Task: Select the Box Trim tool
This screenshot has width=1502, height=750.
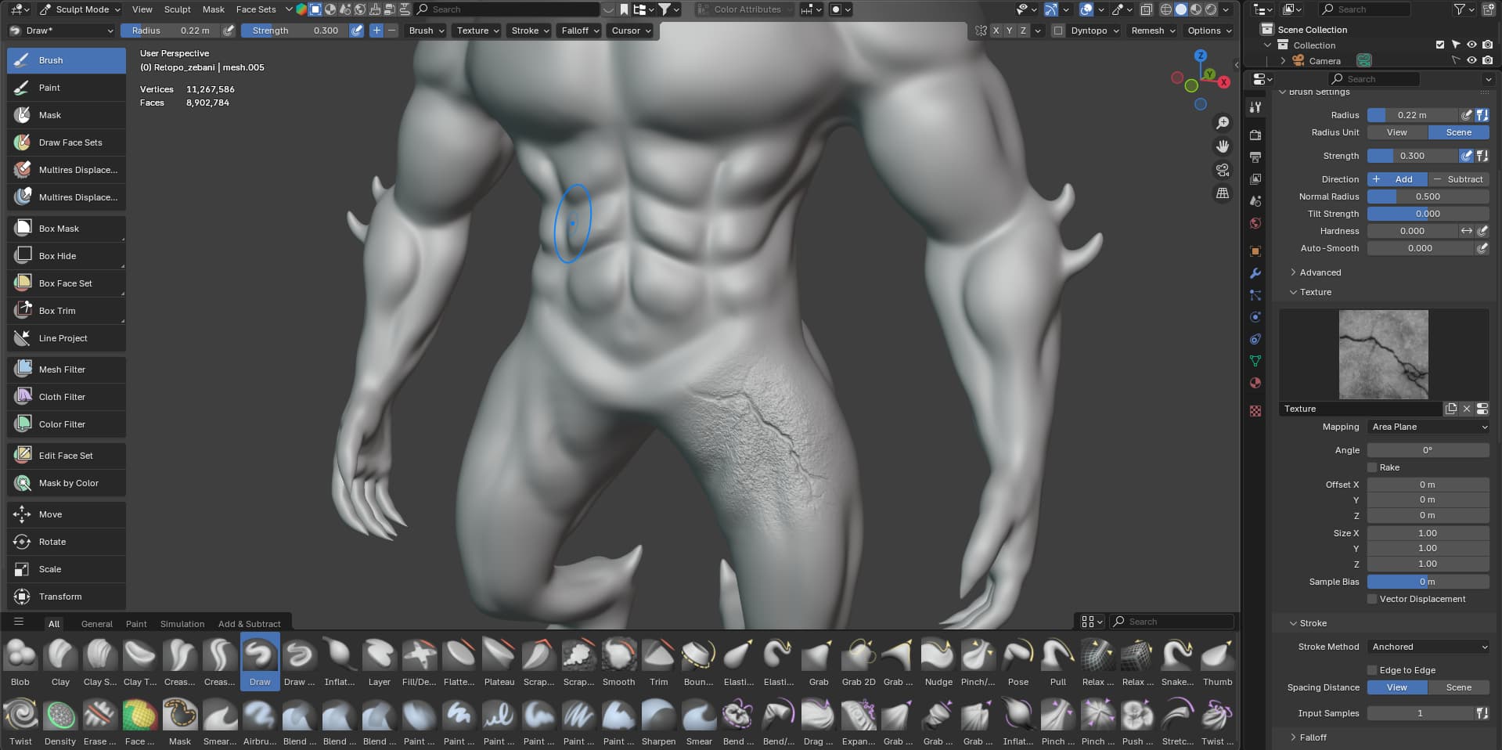Action: (x=67, y=311)
